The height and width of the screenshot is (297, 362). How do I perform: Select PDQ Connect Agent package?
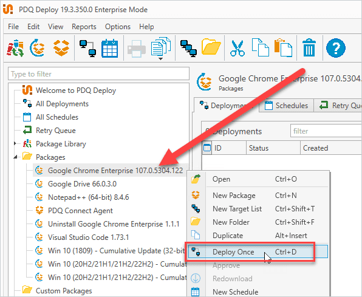(x=80, y=211)
